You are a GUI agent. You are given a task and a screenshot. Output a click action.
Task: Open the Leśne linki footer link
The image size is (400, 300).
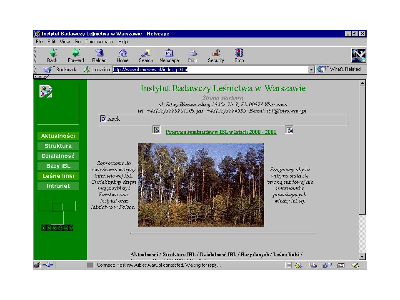(286, 254)
